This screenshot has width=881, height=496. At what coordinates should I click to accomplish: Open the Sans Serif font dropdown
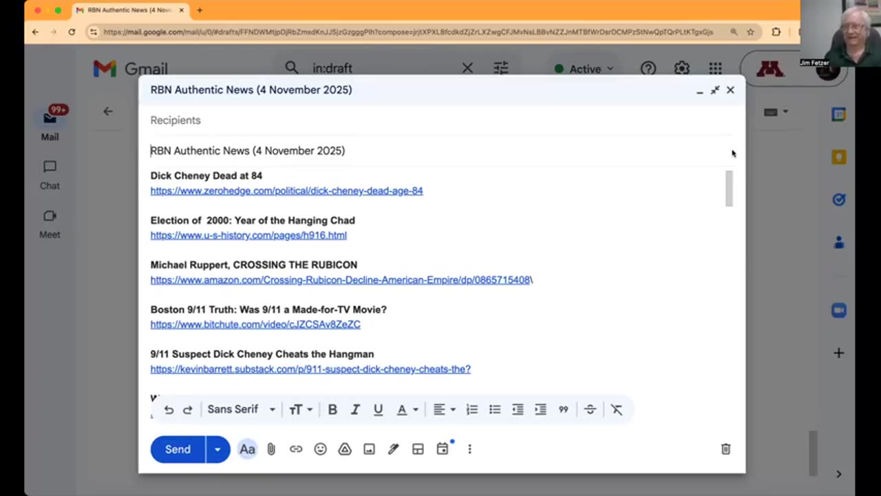click(241, 409)
